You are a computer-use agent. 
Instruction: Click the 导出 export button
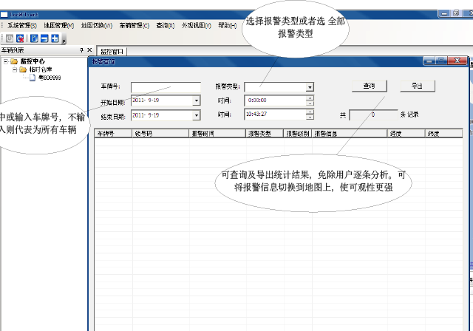(418, 86)
